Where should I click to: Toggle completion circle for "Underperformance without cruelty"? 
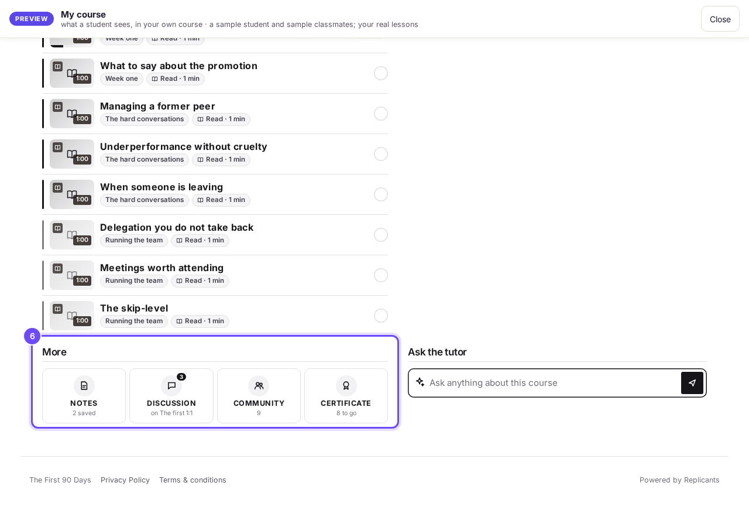[381, 154]
